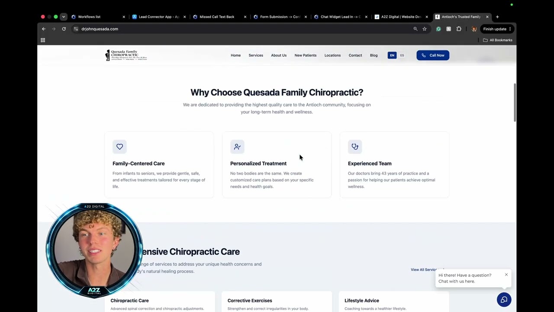The height and width of the screenshot is (312, 554).
Task: Click the Chiropractic Care service card heading
Action: coord(129,300)
